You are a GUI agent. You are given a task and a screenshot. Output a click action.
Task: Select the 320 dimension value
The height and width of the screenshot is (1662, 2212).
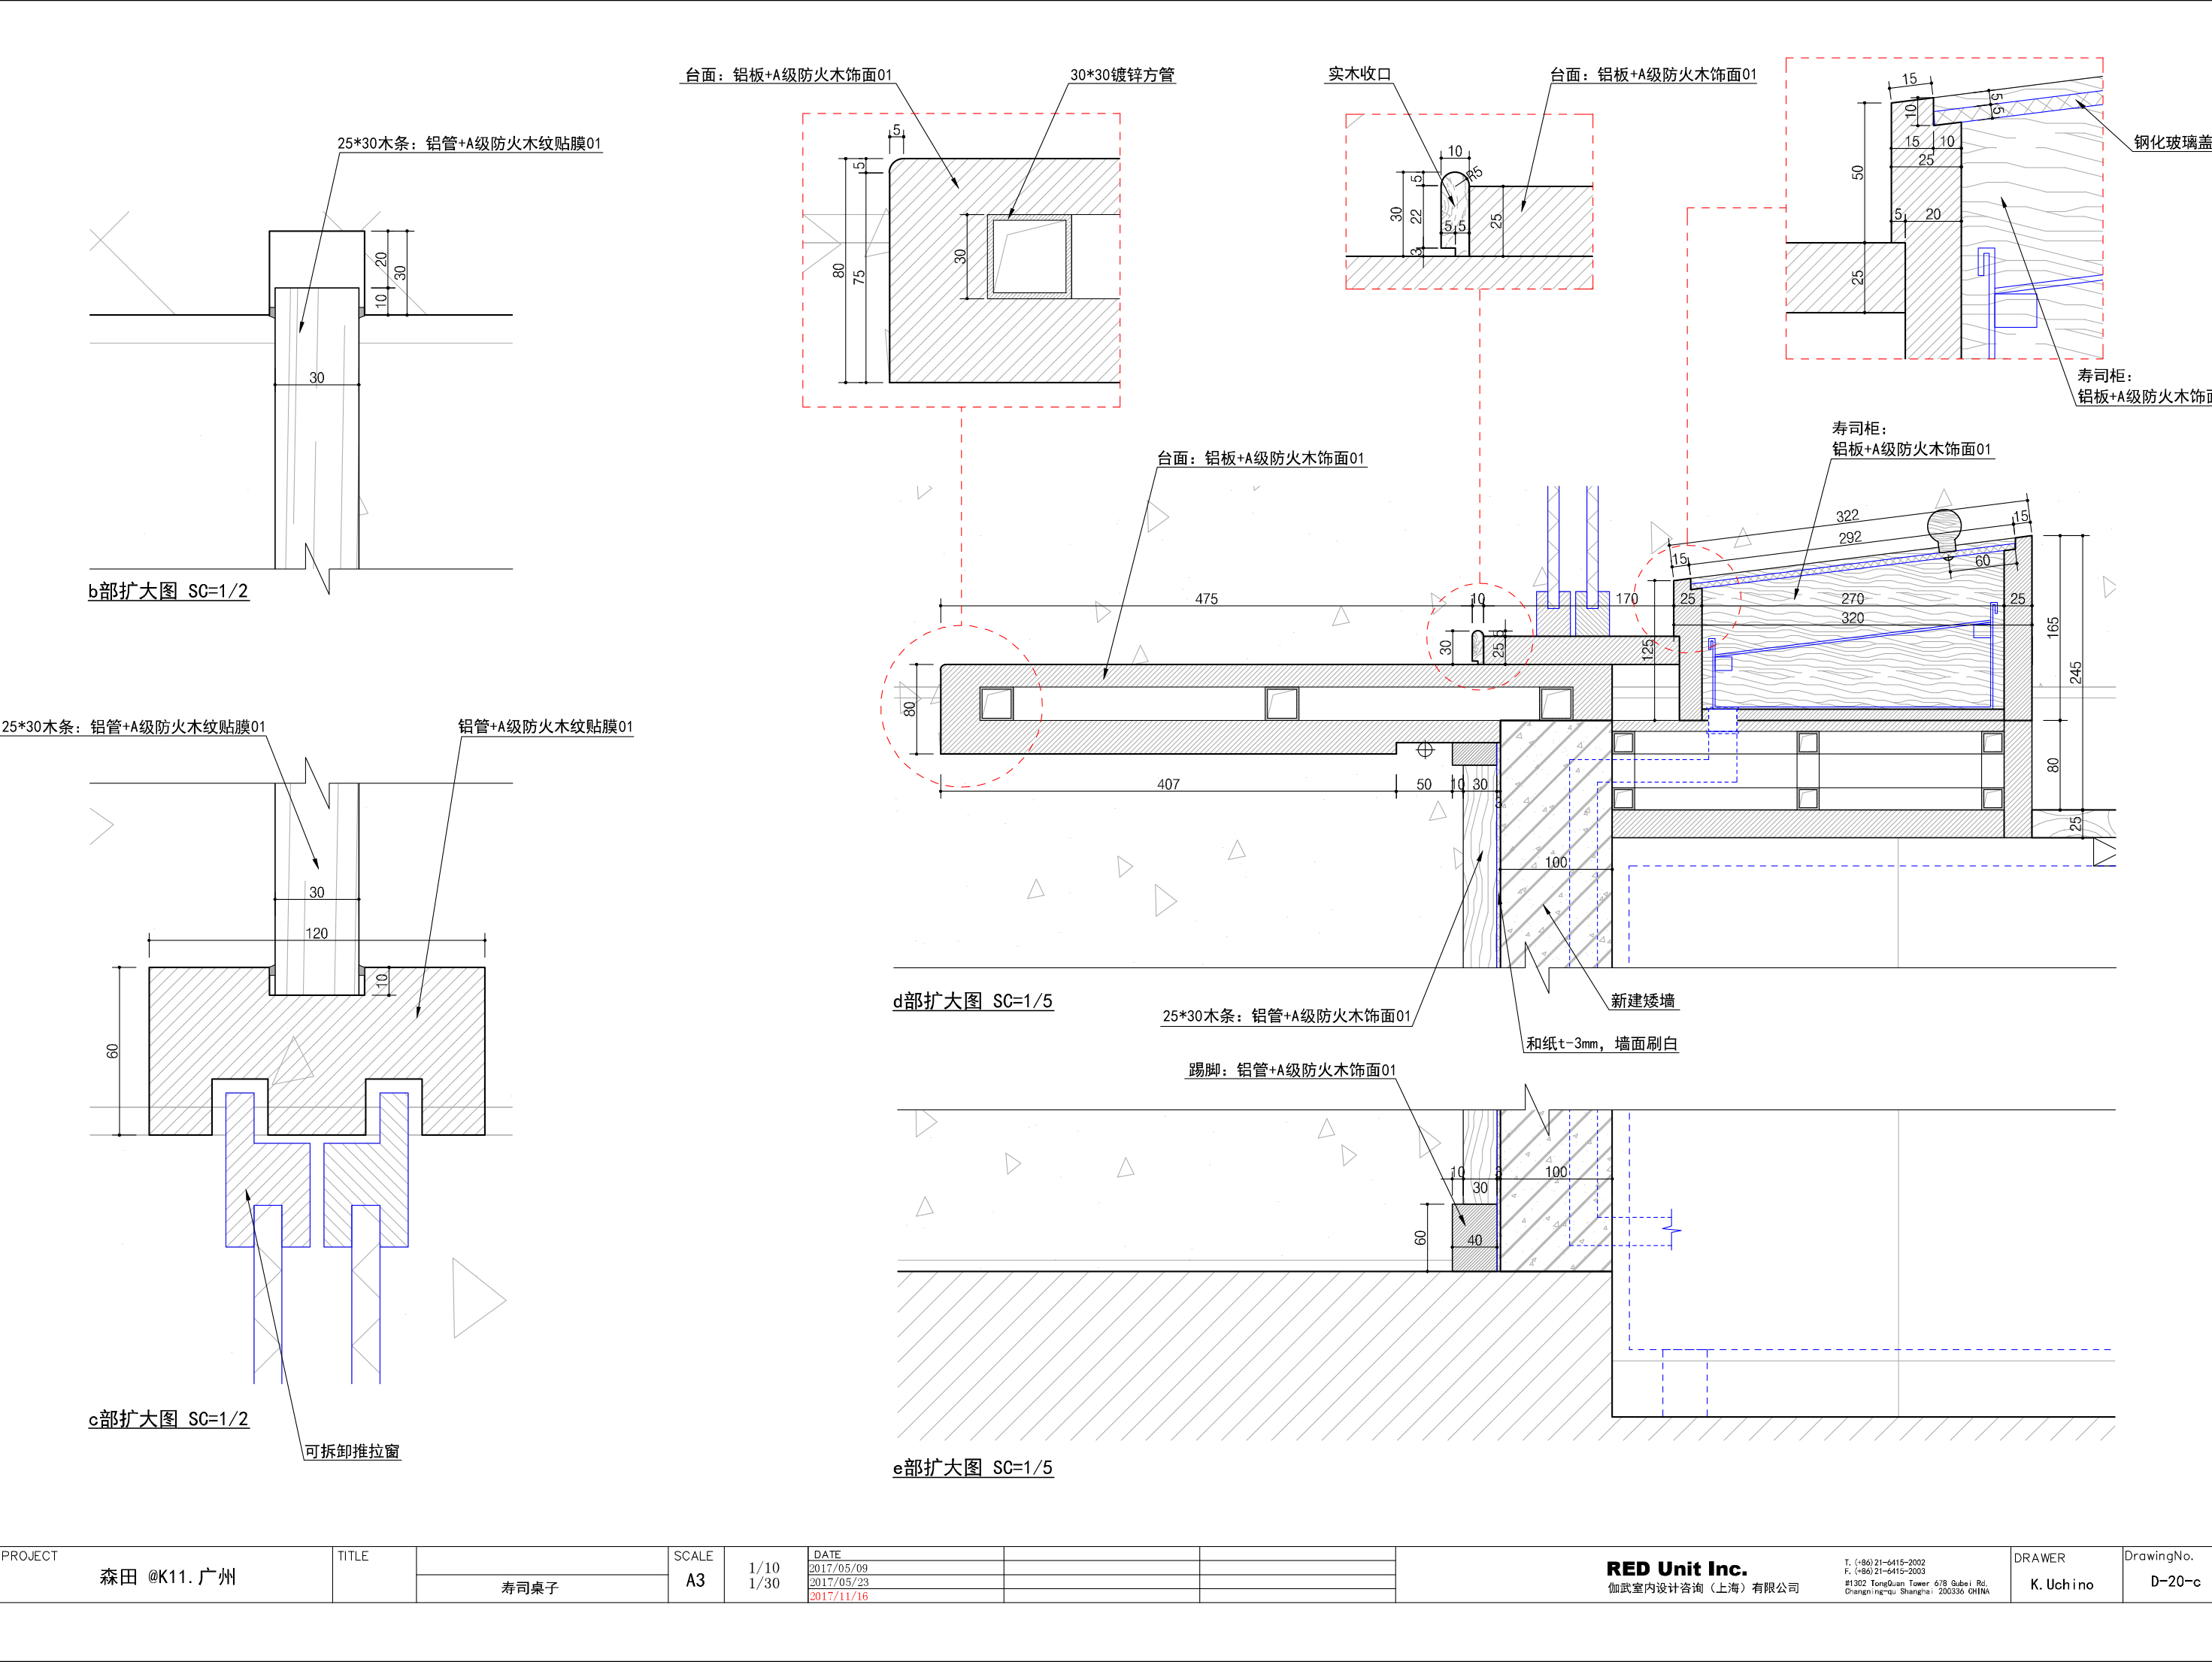pyautogui.click(x=1853, y=618)
